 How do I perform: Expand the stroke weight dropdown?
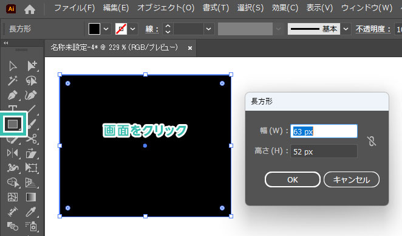coord(209,29)
